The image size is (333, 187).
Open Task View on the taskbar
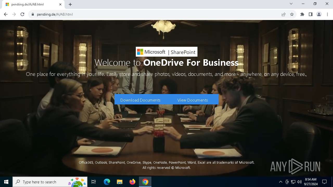click(94, 182)
